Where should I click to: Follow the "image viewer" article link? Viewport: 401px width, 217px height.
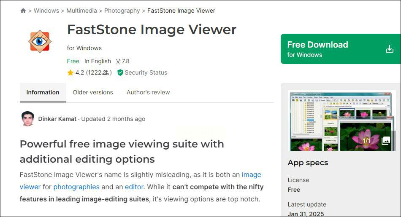point(251,174)
